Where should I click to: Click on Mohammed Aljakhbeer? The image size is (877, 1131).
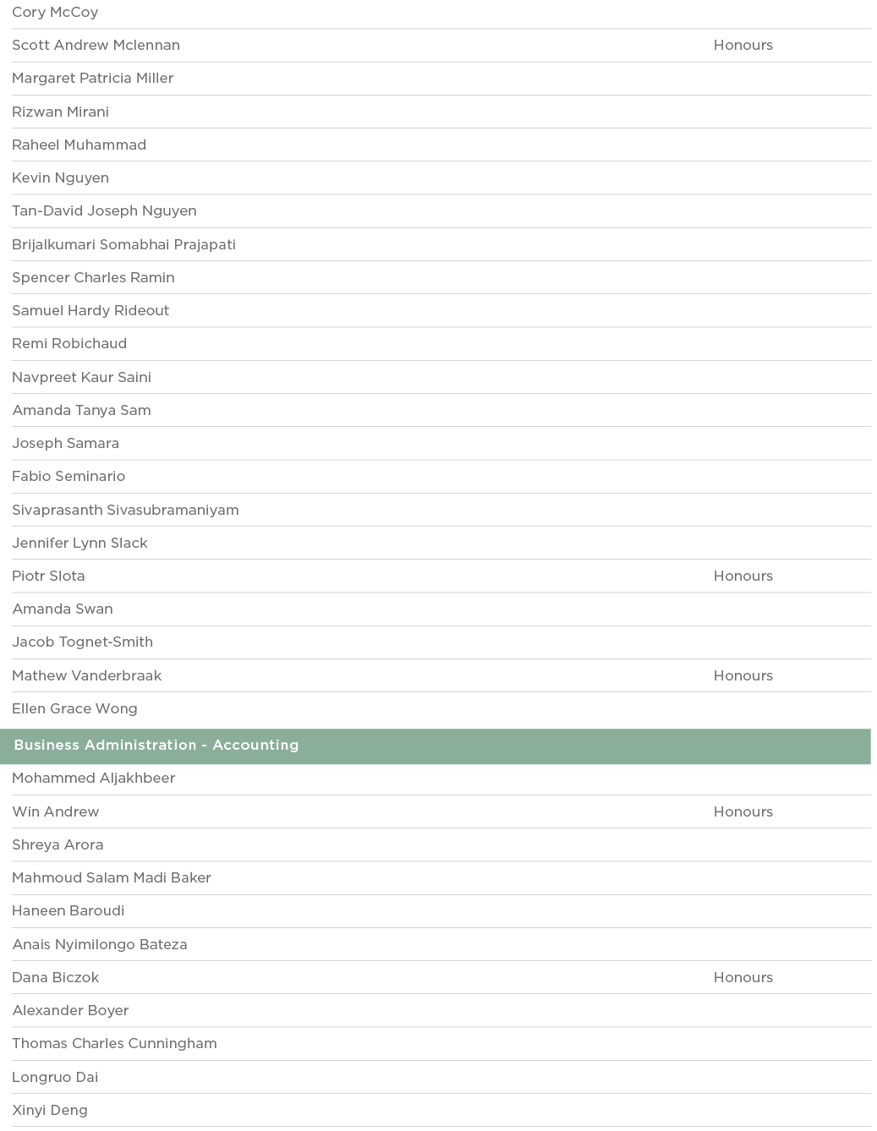pos(94,779)
